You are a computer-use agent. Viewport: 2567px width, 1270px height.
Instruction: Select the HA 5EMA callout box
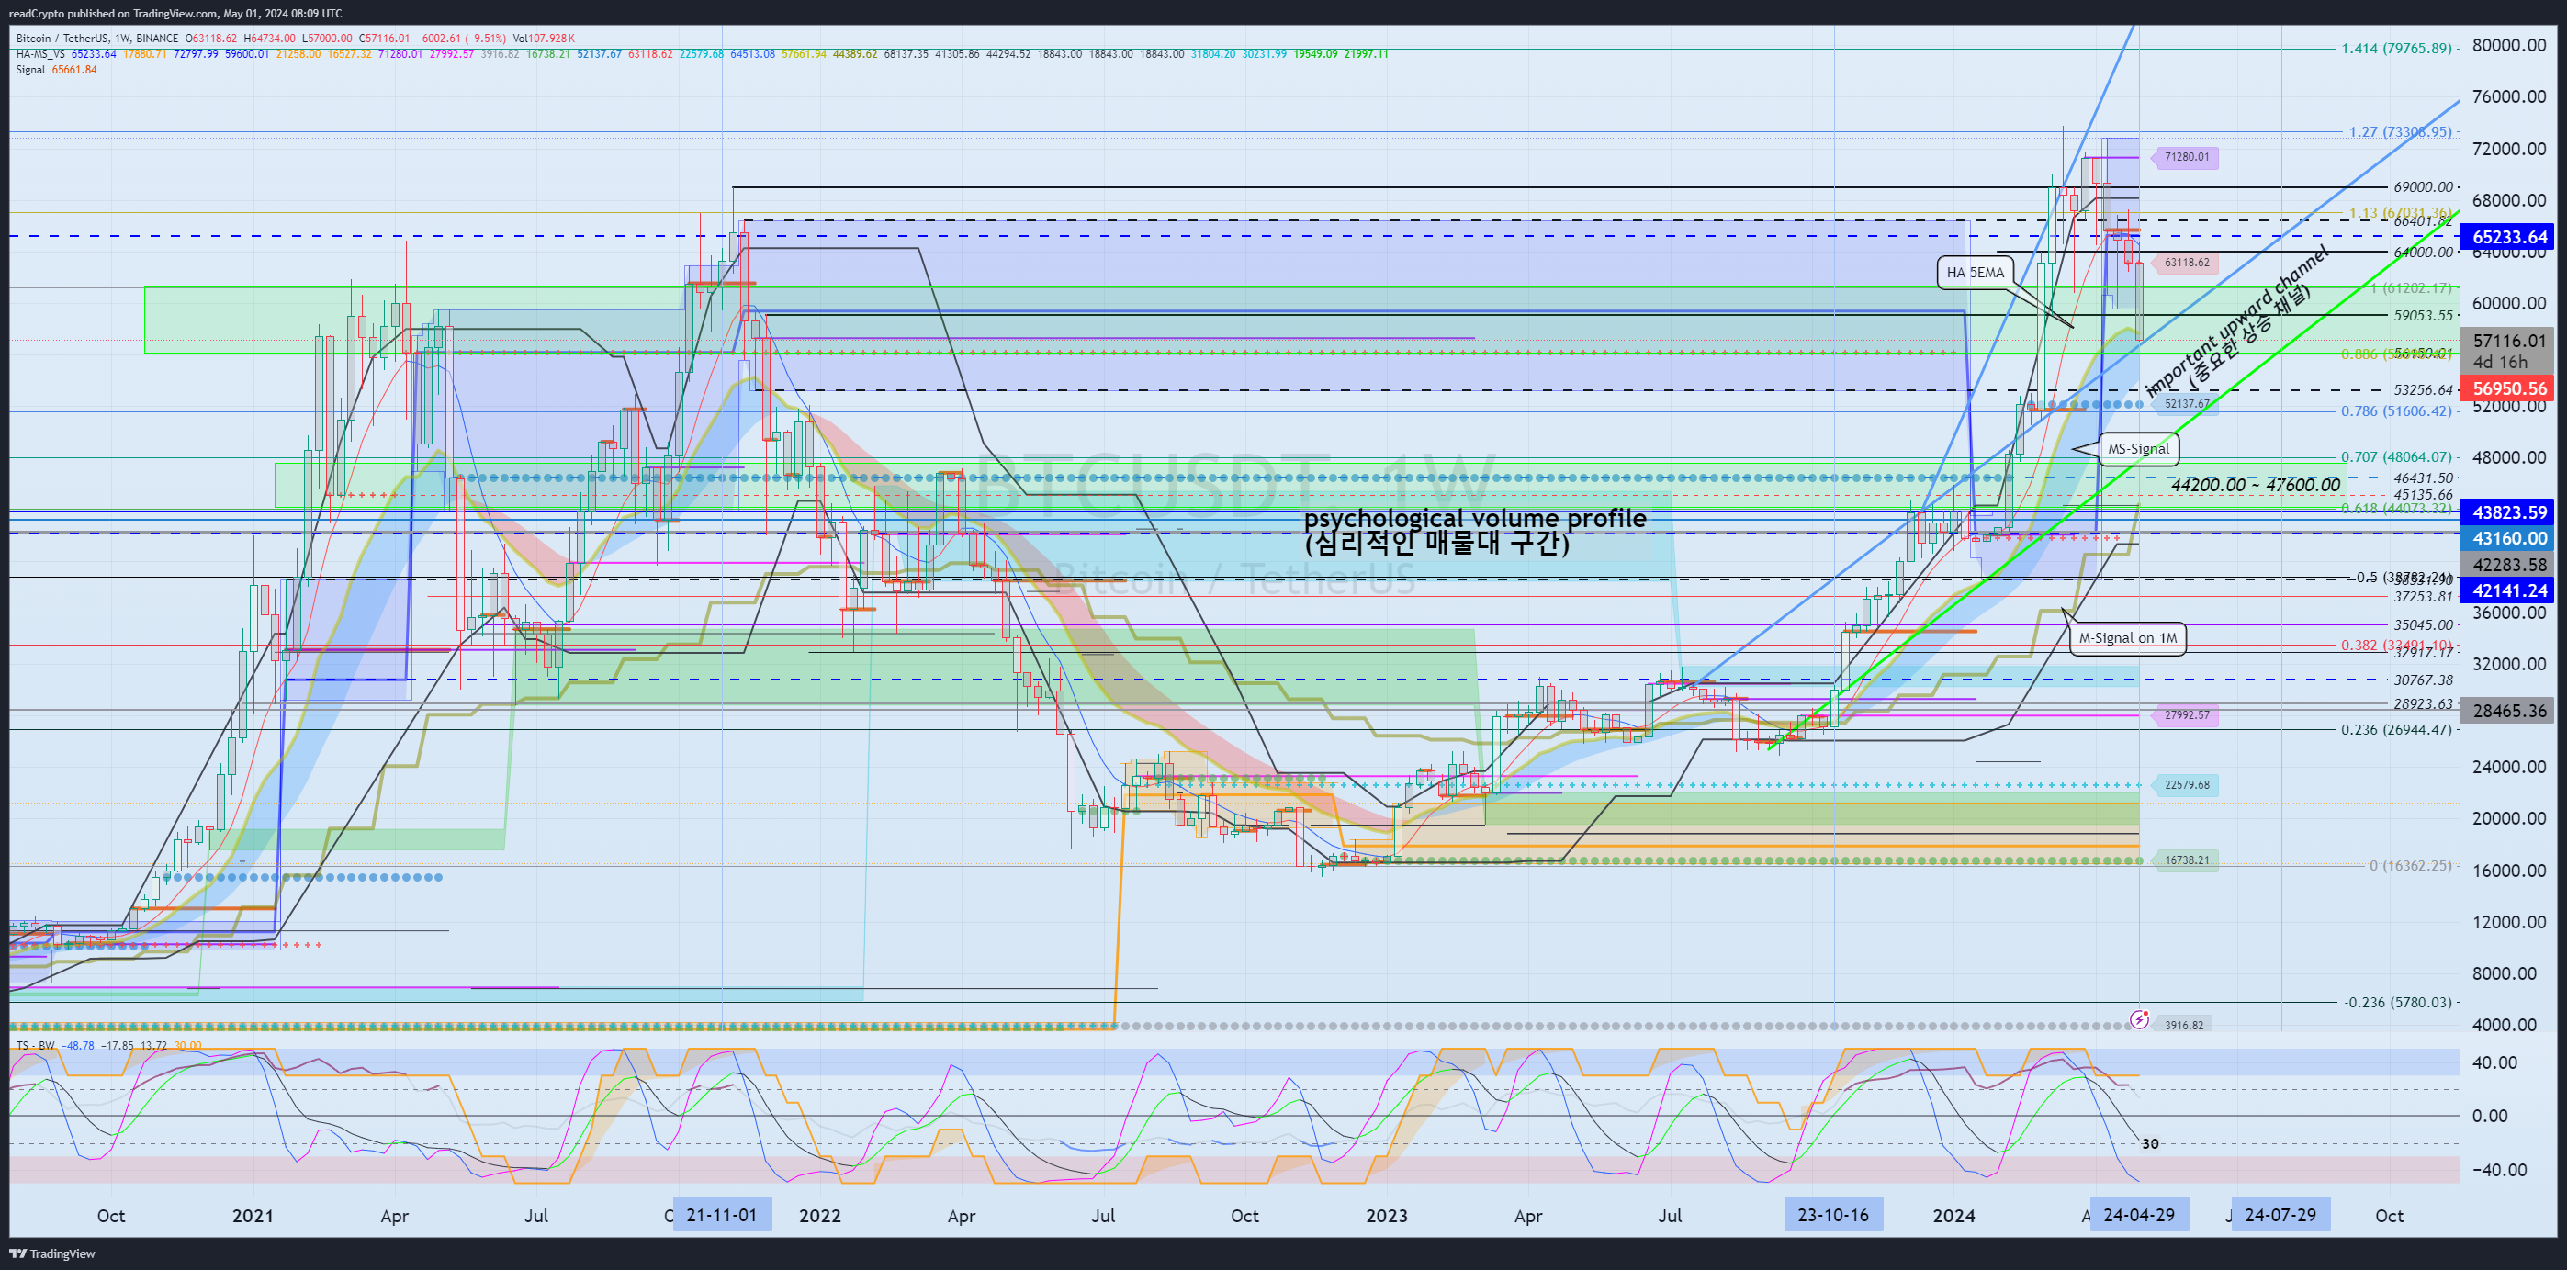click(1976, 273)
